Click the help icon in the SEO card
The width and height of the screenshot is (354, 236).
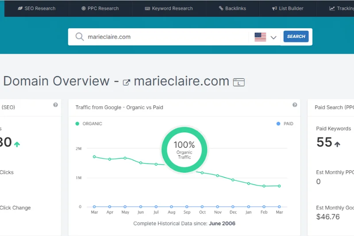tap(55, 105)
